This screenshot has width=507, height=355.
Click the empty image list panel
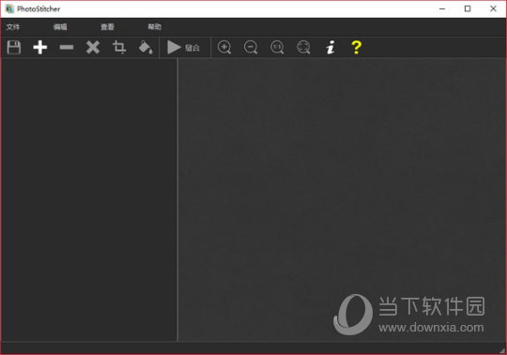tap(89, 199)
